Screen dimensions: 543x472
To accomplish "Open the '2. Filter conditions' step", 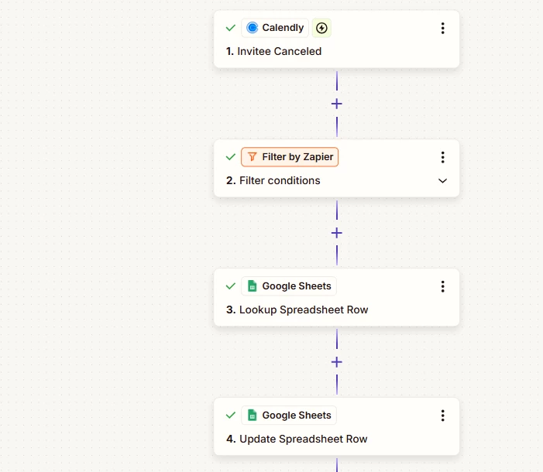I will pos(337,169).
